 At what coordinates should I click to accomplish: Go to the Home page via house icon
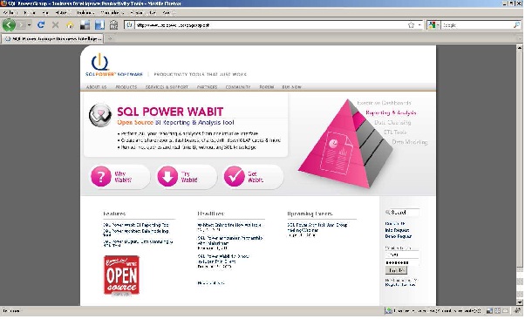pos(70,25)
